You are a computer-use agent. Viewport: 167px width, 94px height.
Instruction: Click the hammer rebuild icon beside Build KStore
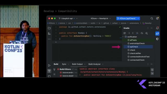click(x=54, y=70)
